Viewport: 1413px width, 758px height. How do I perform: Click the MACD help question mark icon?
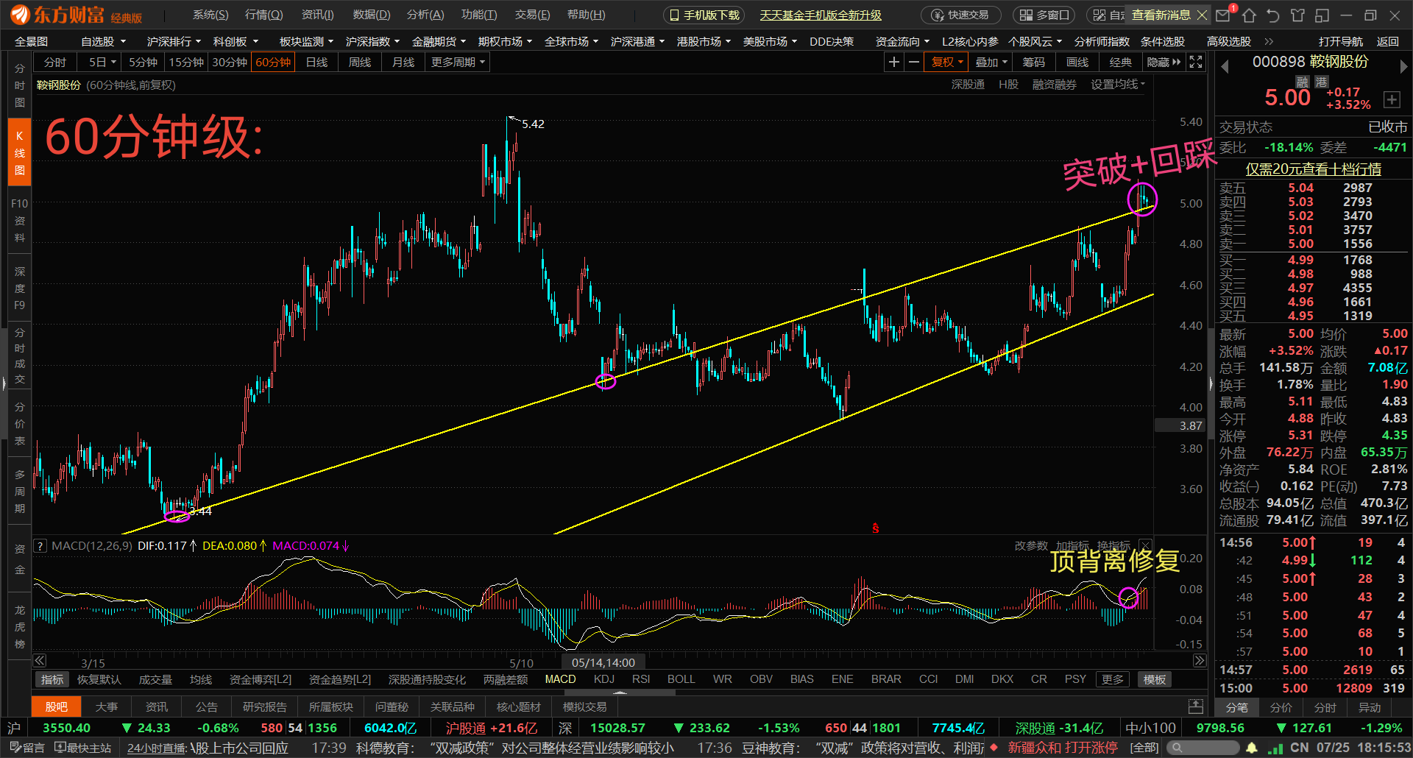pos(40,546)
